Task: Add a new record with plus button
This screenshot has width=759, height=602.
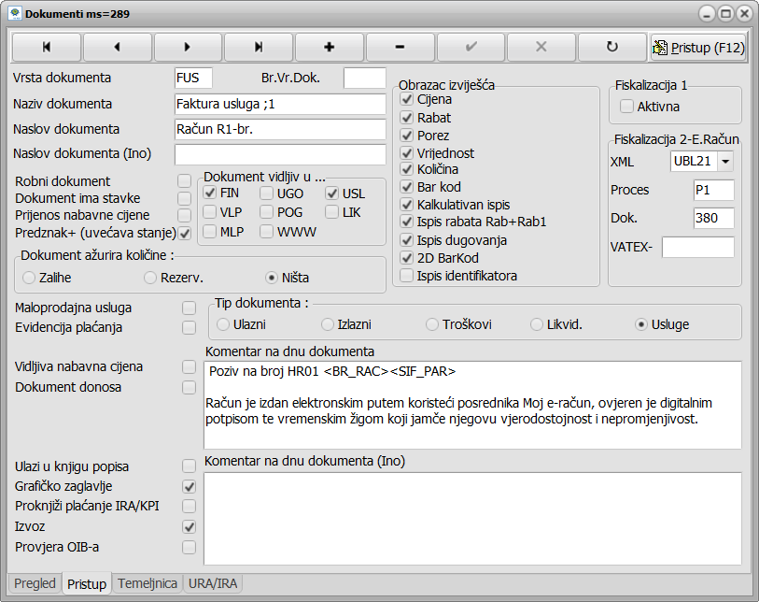Action: click(329, 46)
